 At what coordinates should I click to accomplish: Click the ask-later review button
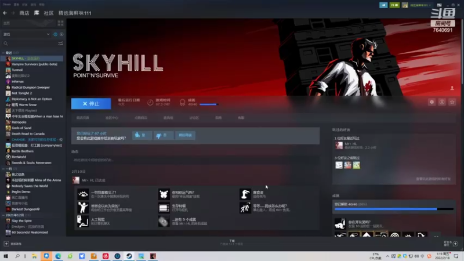pyautogui.click(x=185, y=135)
